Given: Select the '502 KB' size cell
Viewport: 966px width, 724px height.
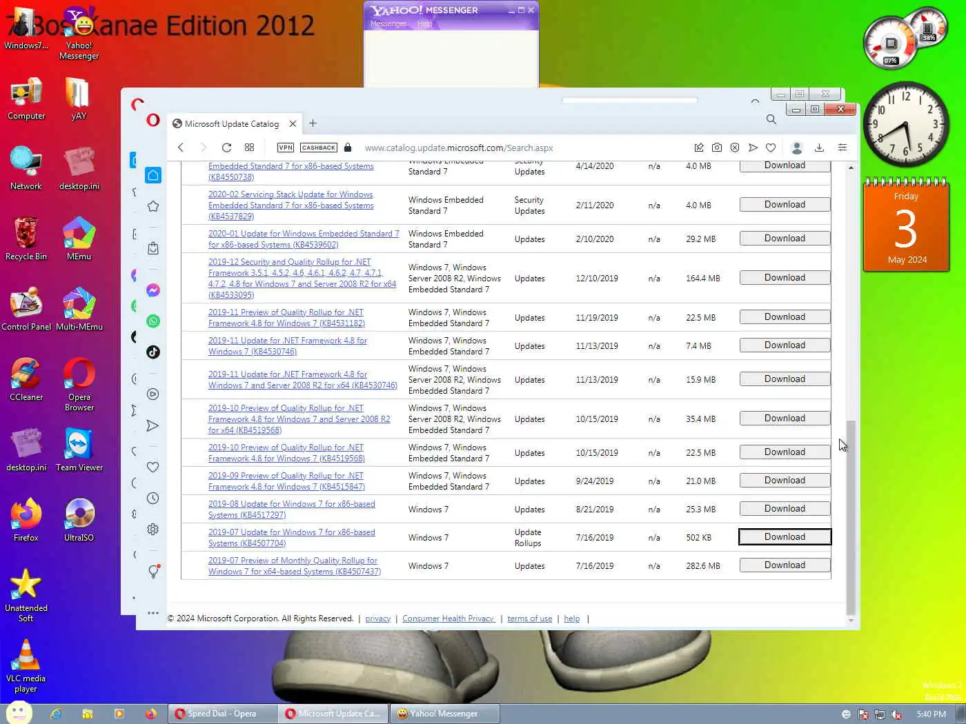Looking at the screenshot, I should pos(698,538).
